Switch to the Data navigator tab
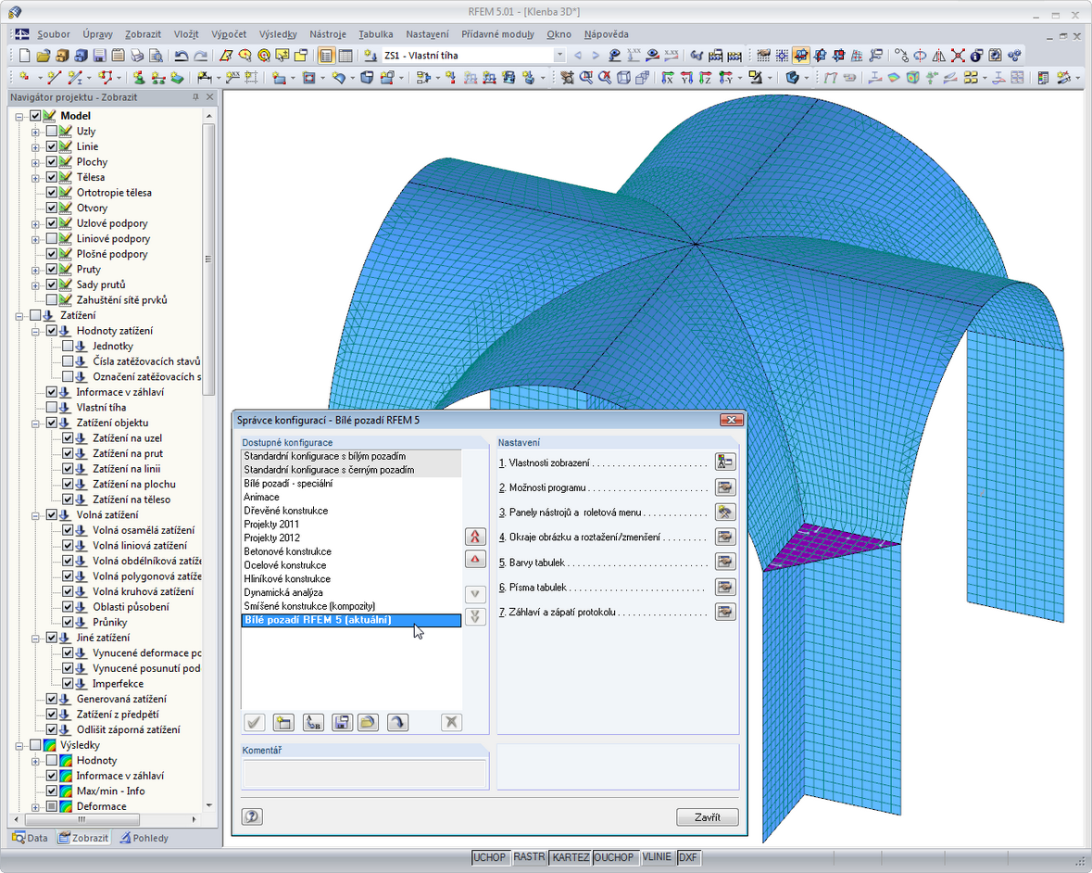This screenshot has height=873, width=1092. 31,838
